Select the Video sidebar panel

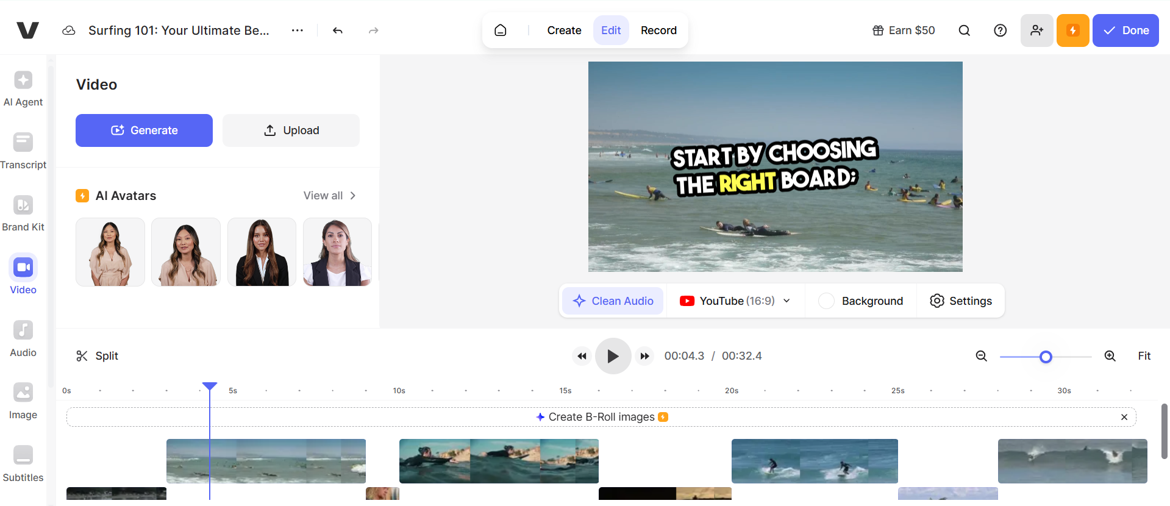23,276
